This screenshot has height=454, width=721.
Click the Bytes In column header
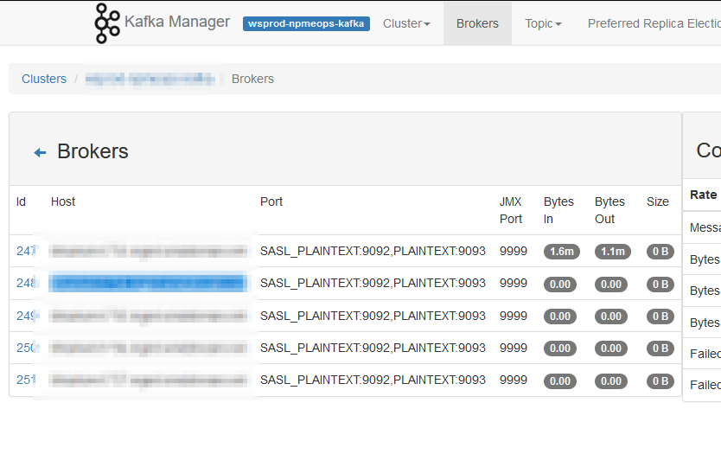pos(558,210)
